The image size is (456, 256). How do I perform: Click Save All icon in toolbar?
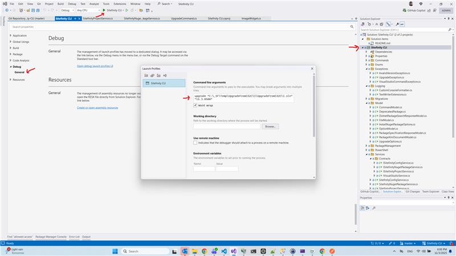pyautogui.click(x=38, y=10)
